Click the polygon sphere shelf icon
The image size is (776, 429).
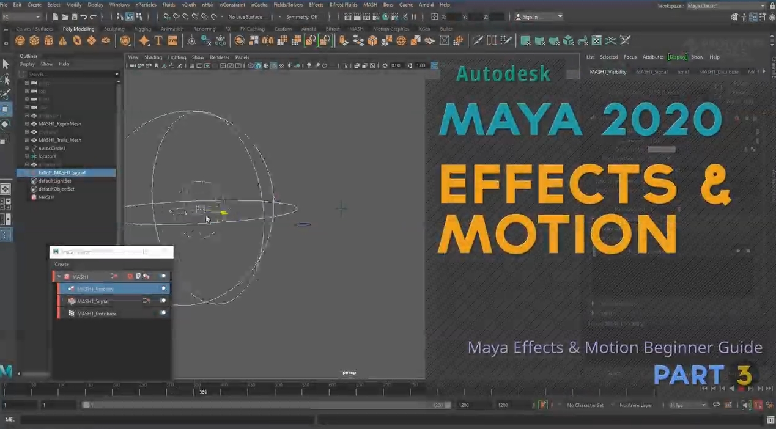point(20,41)
